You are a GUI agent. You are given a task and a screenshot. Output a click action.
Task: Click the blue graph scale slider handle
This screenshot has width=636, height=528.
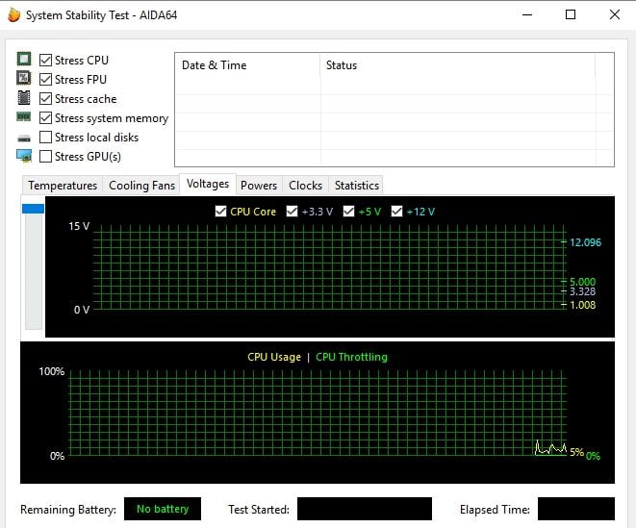(34, 209)
